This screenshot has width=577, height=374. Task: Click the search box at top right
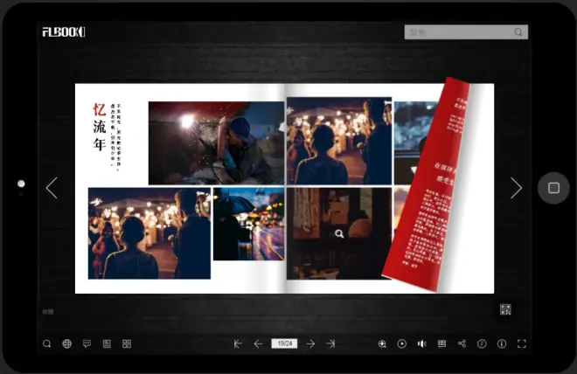(459, 32)
